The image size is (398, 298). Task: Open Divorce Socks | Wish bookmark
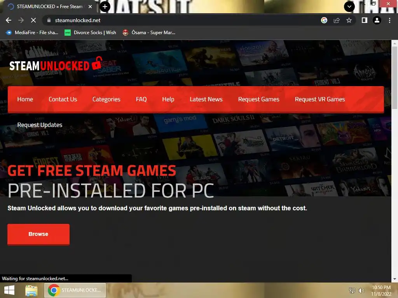pyautogui.click(x=90, y=33)
